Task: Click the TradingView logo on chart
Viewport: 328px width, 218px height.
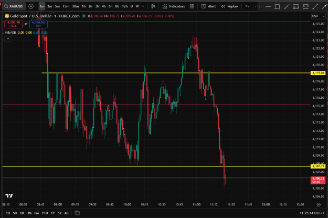Action: point(9,195)
